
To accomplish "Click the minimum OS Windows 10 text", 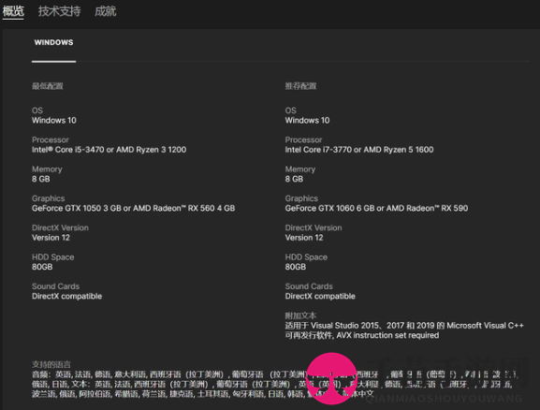I will click(54, 120).
